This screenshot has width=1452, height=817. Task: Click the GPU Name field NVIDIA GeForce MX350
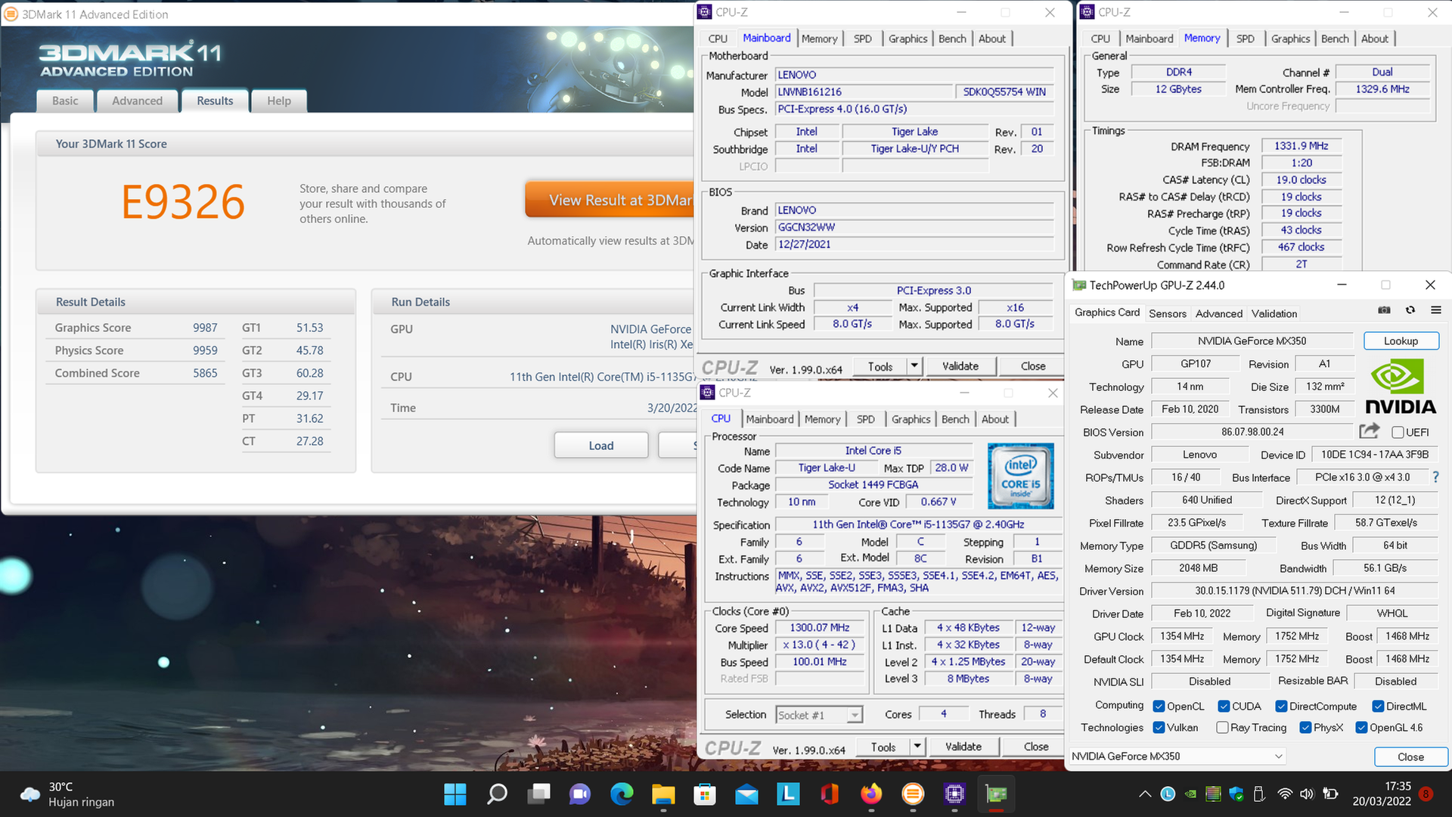pos(1252,341)
